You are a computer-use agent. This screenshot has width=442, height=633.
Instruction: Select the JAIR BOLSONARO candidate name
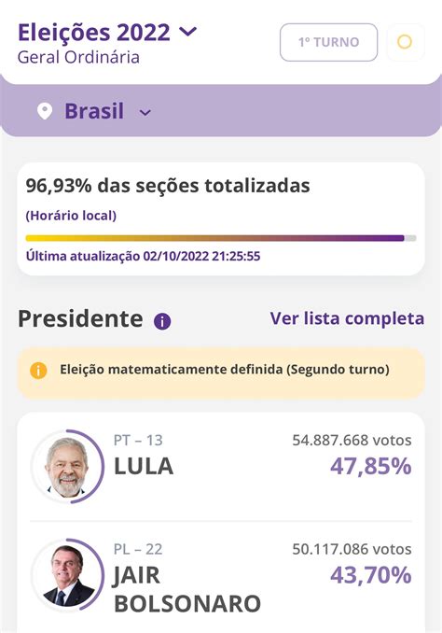[x=187, y=589]
